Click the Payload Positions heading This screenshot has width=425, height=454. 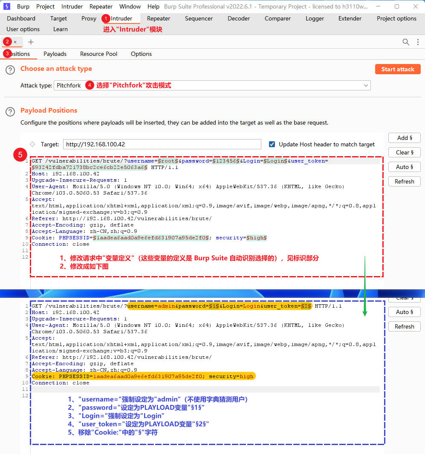(x=49, y=111)
